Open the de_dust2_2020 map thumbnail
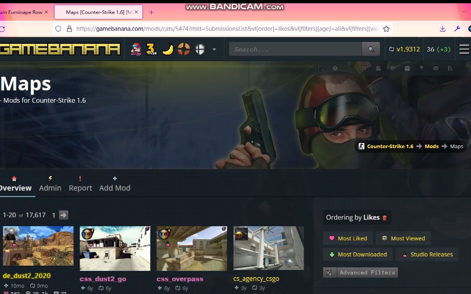Screen dimensions: 471x294 (38, 246)
